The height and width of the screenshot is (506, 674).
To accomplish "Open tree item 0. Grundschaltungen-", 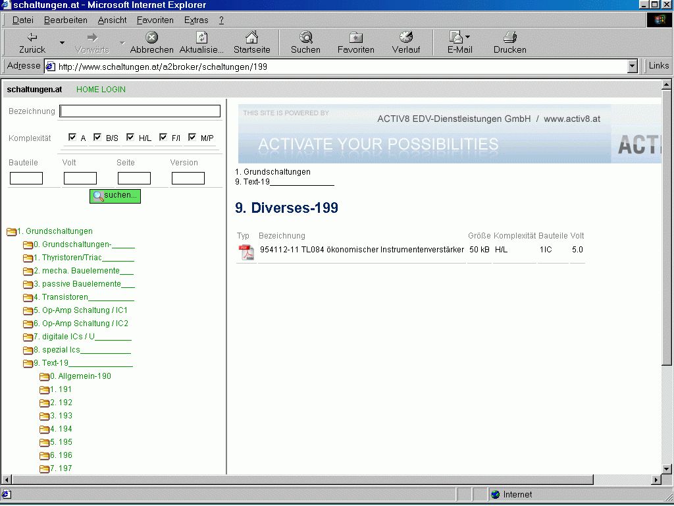I will coord(84,244).
